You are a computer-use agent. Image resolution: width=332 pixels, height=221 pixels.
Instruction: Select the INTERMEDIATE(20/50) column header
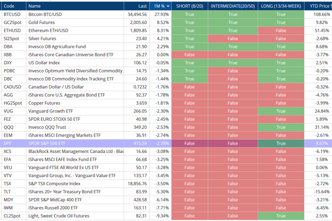coord(233,6)
